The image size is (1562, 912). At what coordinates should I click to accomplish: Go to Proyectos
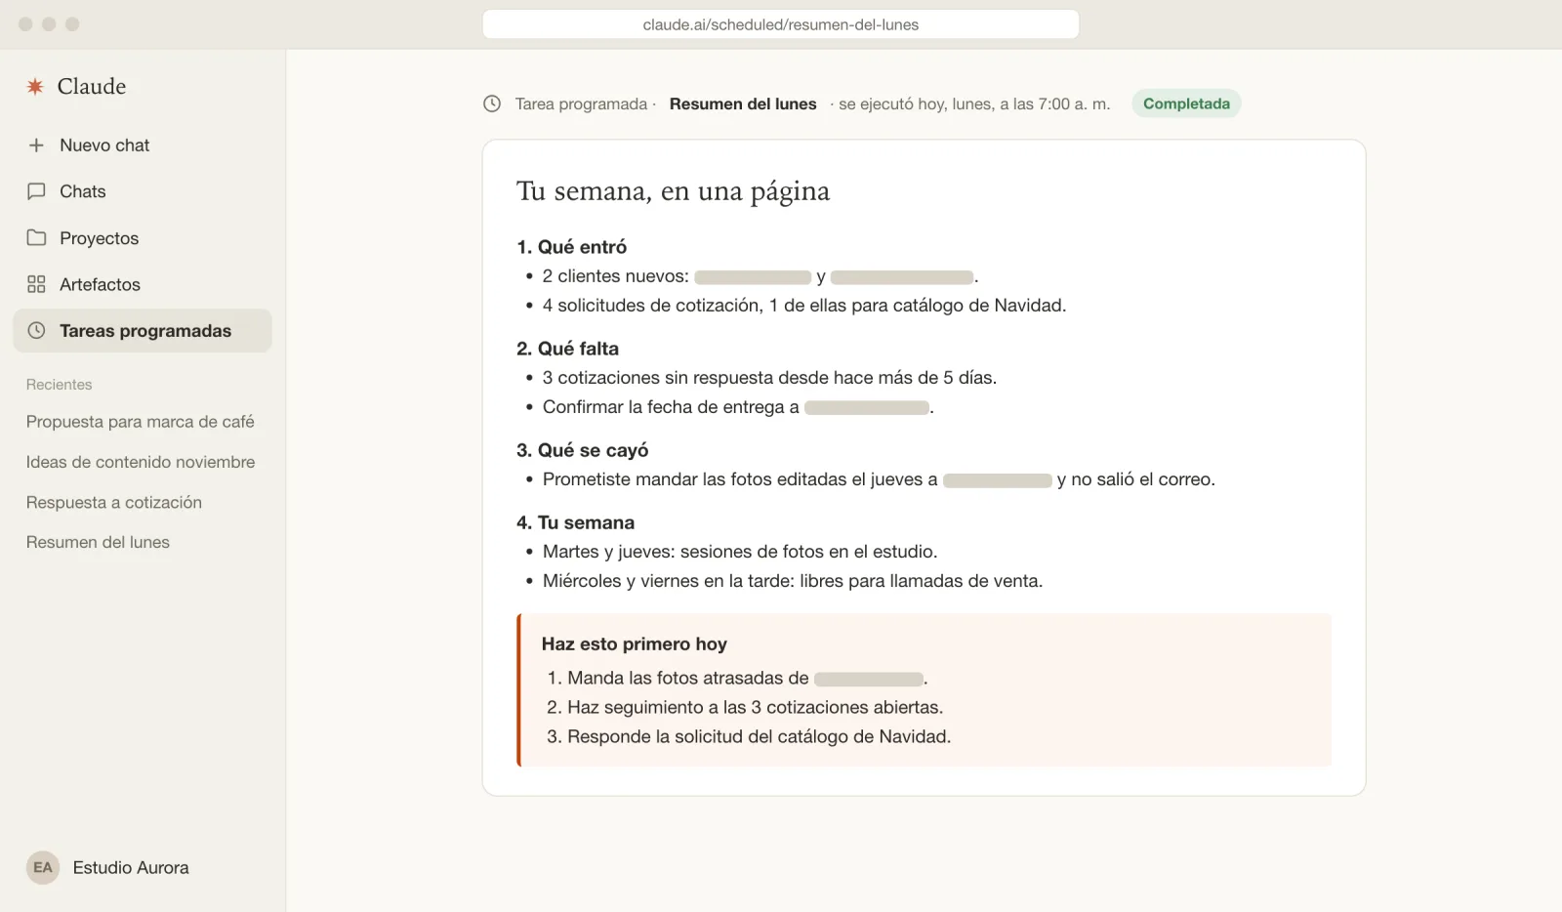click(x=143, y=238)
